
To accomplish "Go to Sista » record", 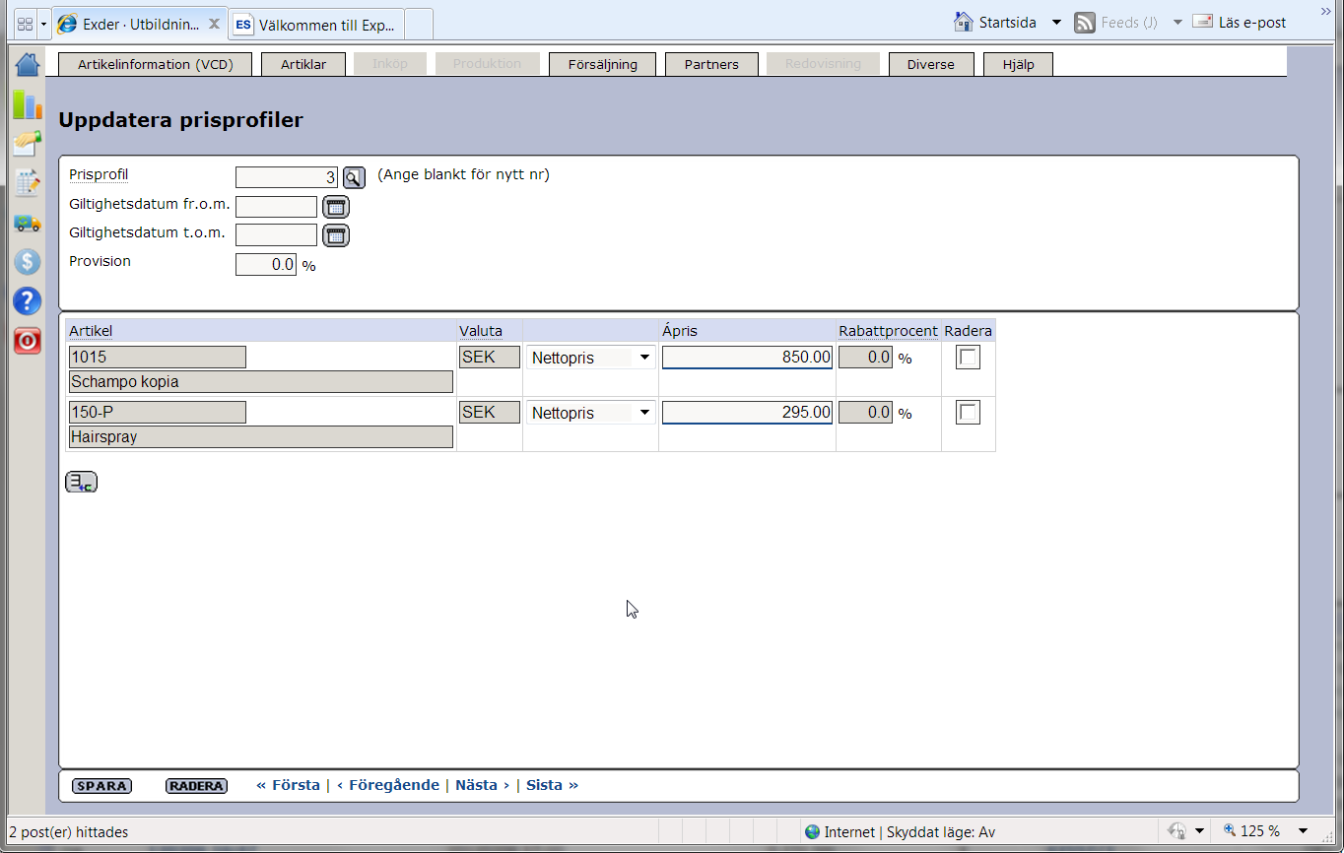I will coord(552,785).
